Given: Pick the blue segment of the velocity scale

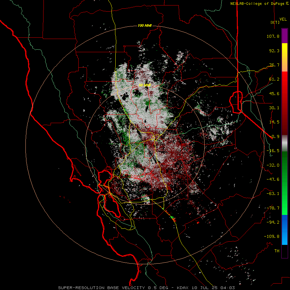Looking at the screenshot, I should 285,230.
